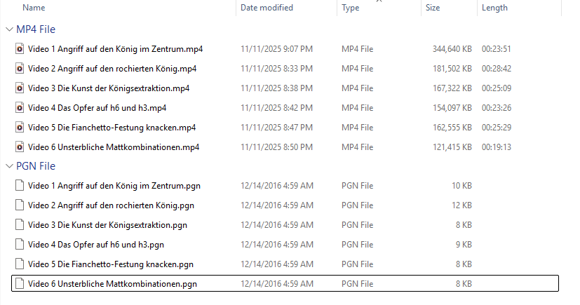The image size is (580, 305).
Task: Click the Video 1 MP4 file icon
Action: click(20, 49)
